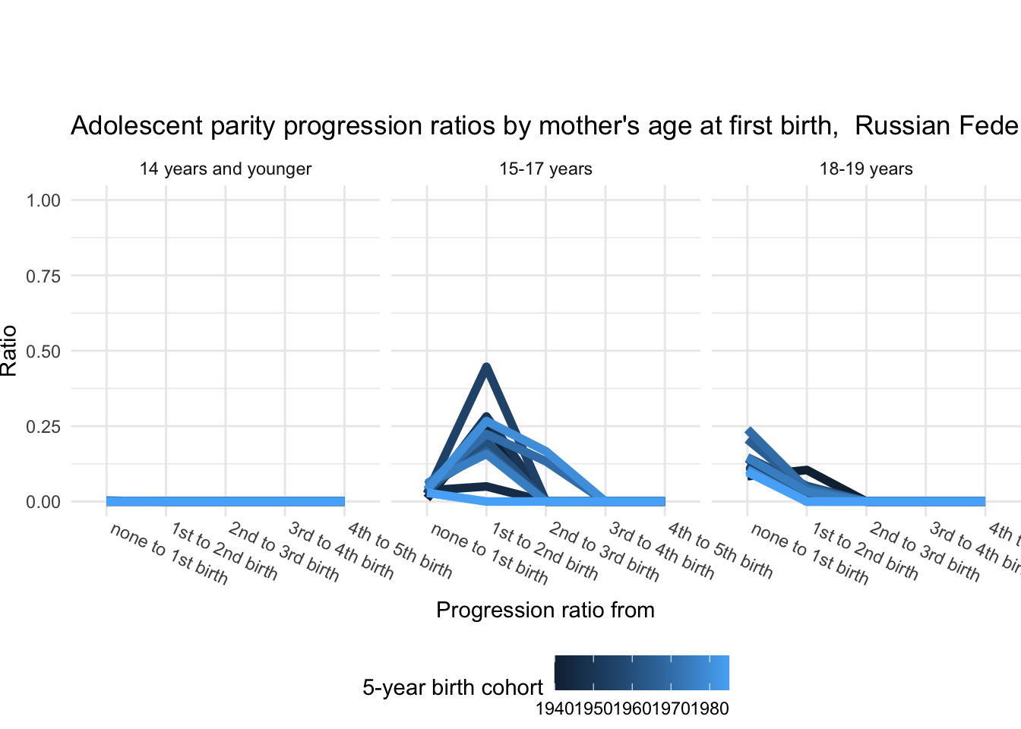Click the "5-year birth cohort" legend title
The image size is (1021, 729).
453,687
